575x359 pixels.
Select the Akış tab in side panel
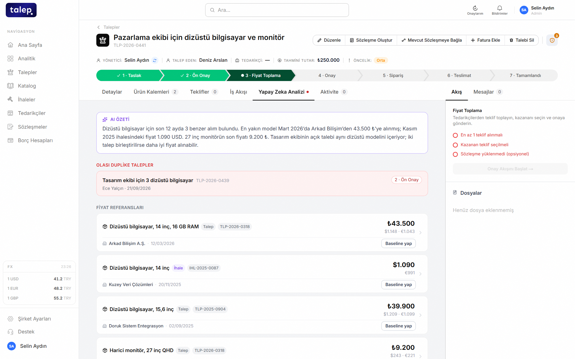(457, 92)
